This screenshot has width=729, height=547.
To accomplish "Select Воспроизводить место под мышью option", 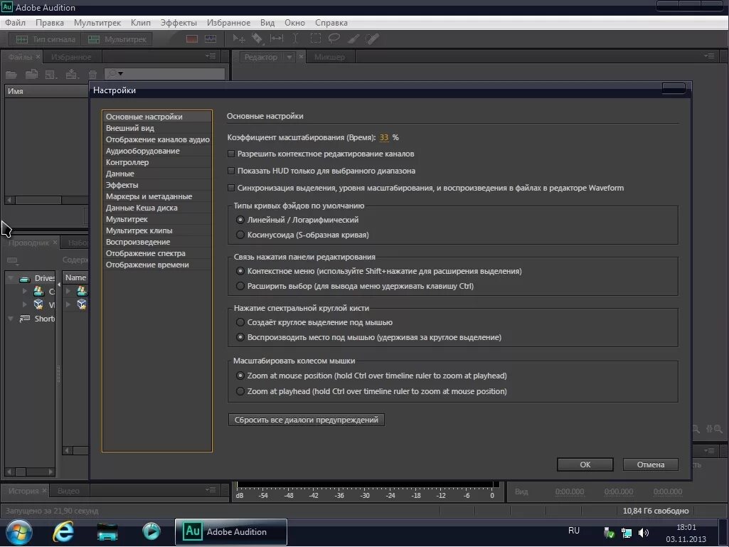I will pyautogui.click(x=240, y=337).
